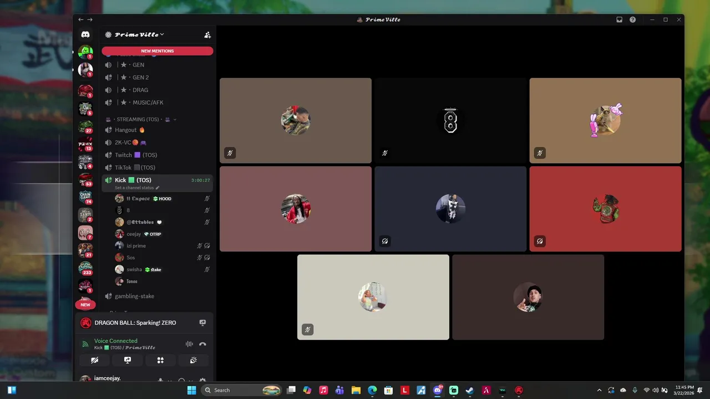Disconnect from voice with hang-up icon

202,344
